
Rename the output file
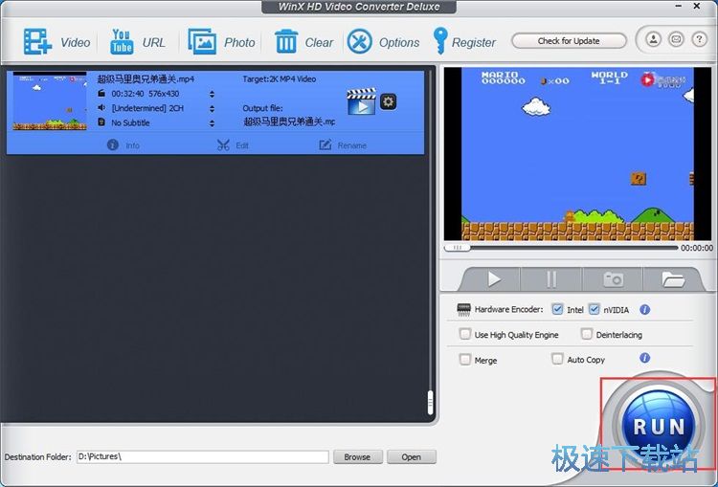pos(343,145)
